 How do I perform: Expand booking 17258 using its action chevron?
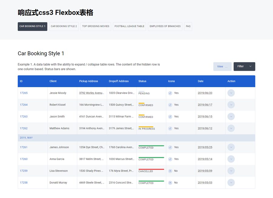point(231,183)
